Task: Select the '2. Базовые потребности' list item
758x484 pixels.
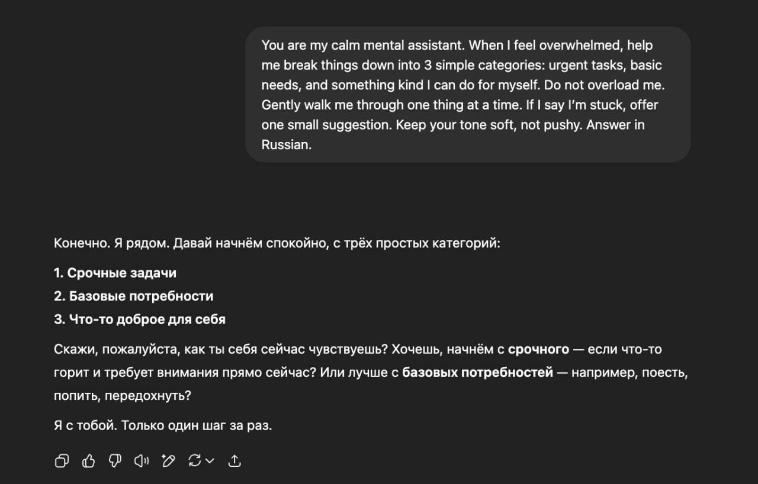Action: [x=133, y=296]
